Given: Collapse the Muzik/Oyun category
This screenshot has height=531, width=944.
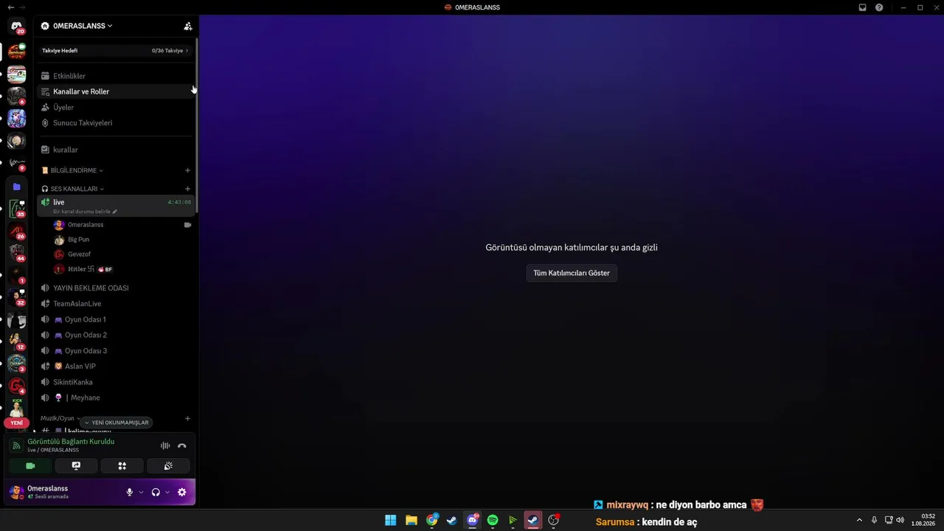Looking at the screenshot, I should click(x=60, y=418).
